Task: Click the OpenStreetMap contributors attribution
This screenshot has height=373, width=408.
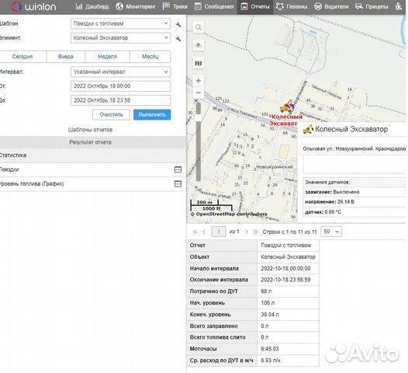Action: coord(229,214)
